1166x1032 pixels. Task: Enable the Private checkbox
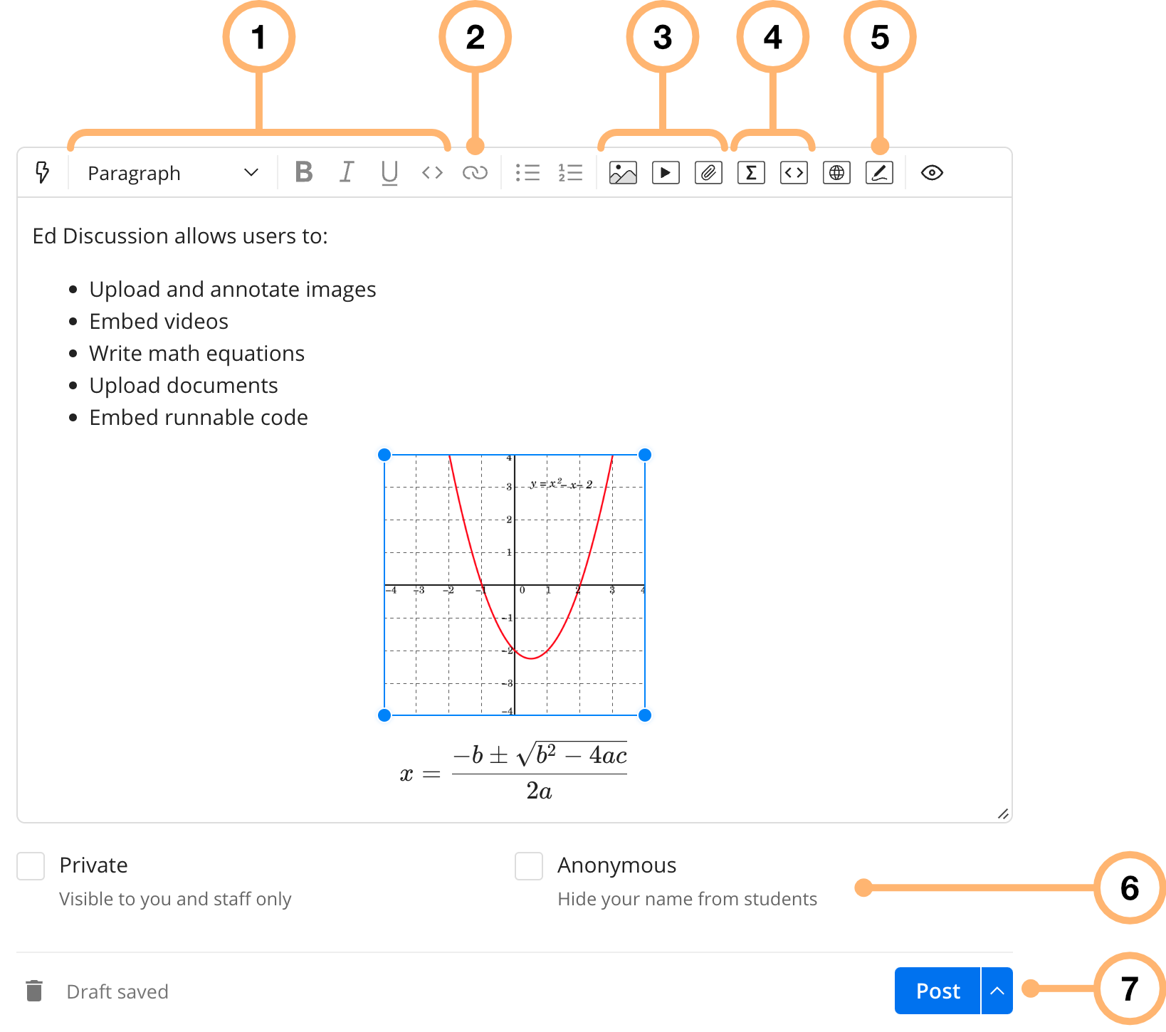pyautogui.click(x=31, y=866)
